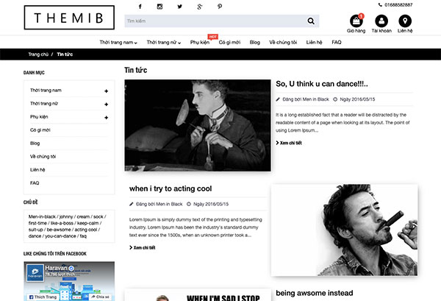Click the phone number 01688582887
The height and width of the screenshot is (301, 441).
pyautogui.click(x=398, y=5)
